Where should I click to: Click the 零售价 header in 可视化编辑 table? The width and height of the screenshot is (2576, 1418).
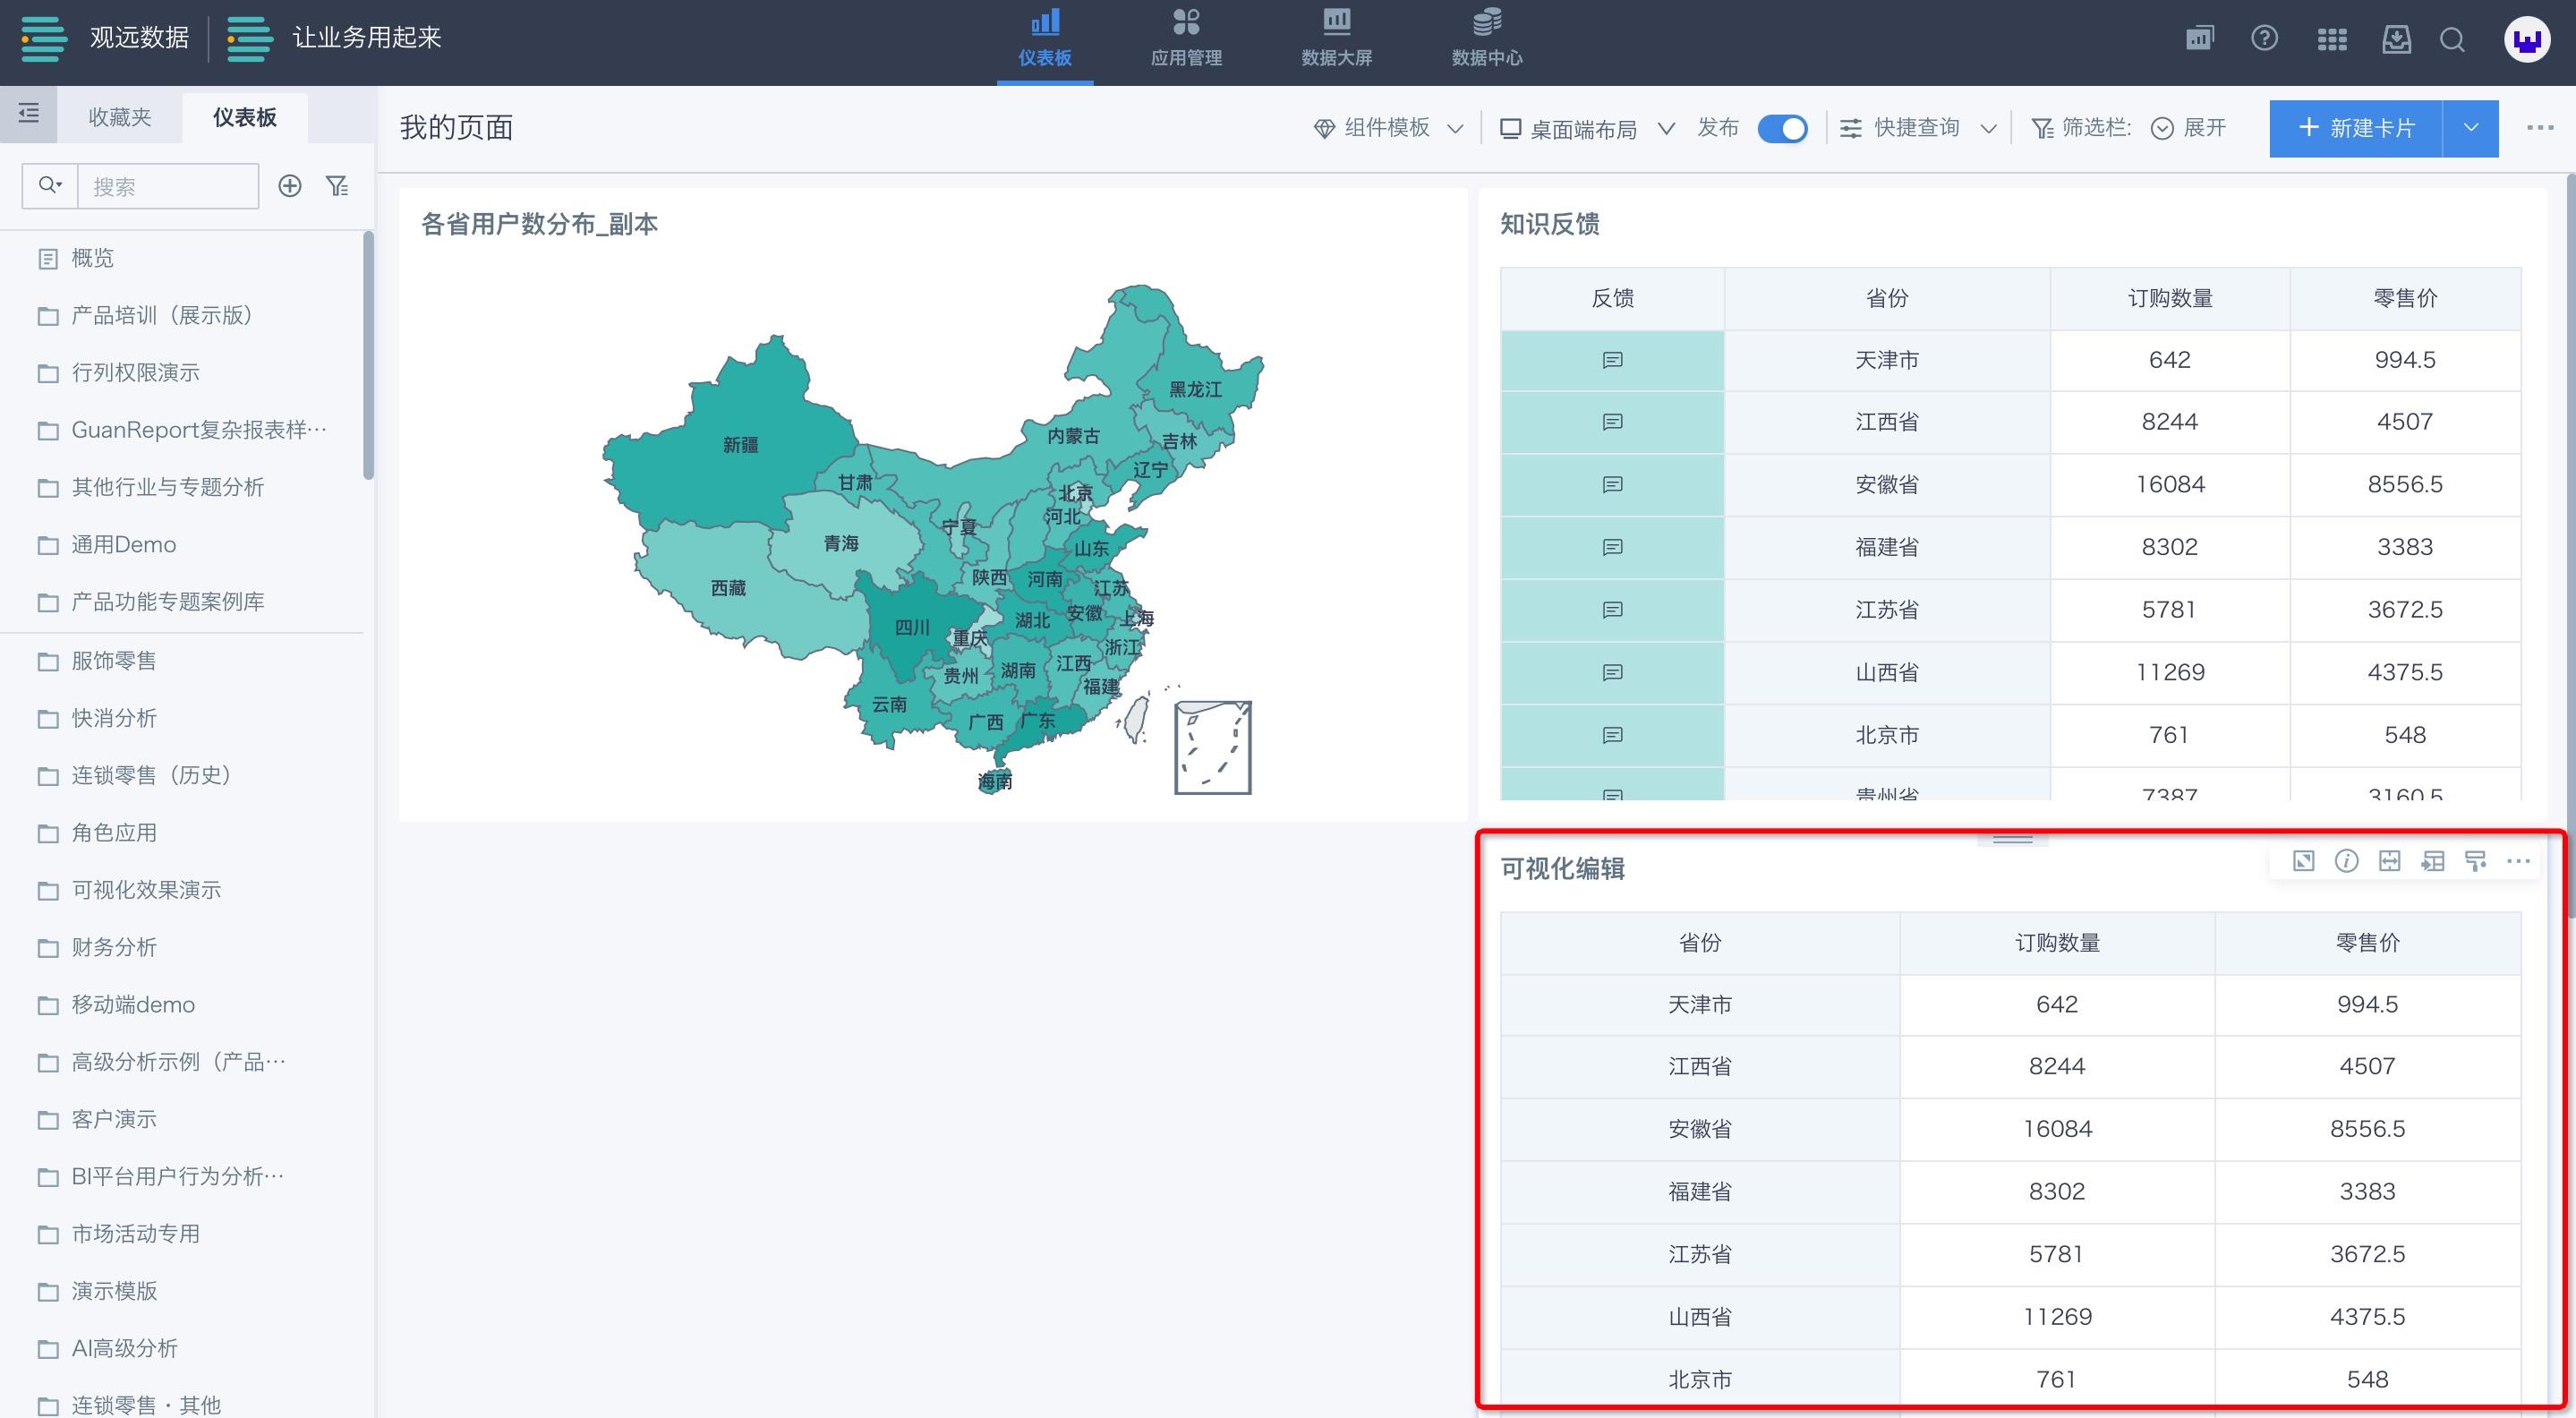pos(2367,943)
